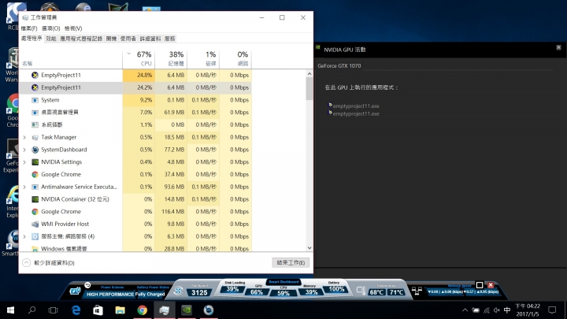Open the 選項(O) menu
This screenshot has height=319, width=567.
(51, 28)
